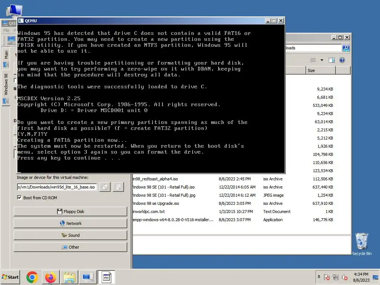Screen dimensions: 380x285
Task: Open Windows Explorer taskbar button
Action: click(x=69, y=277)
